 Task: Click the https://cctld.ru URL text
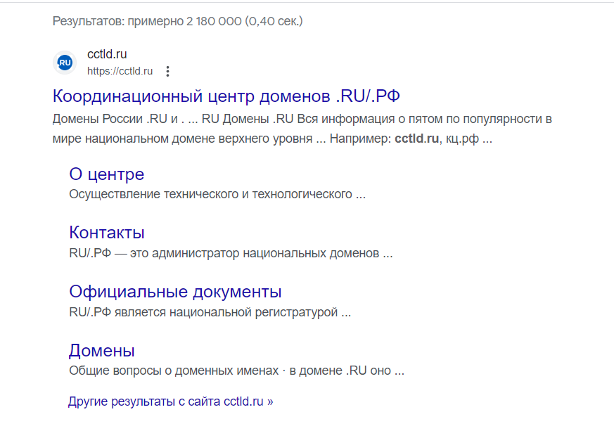120,71
